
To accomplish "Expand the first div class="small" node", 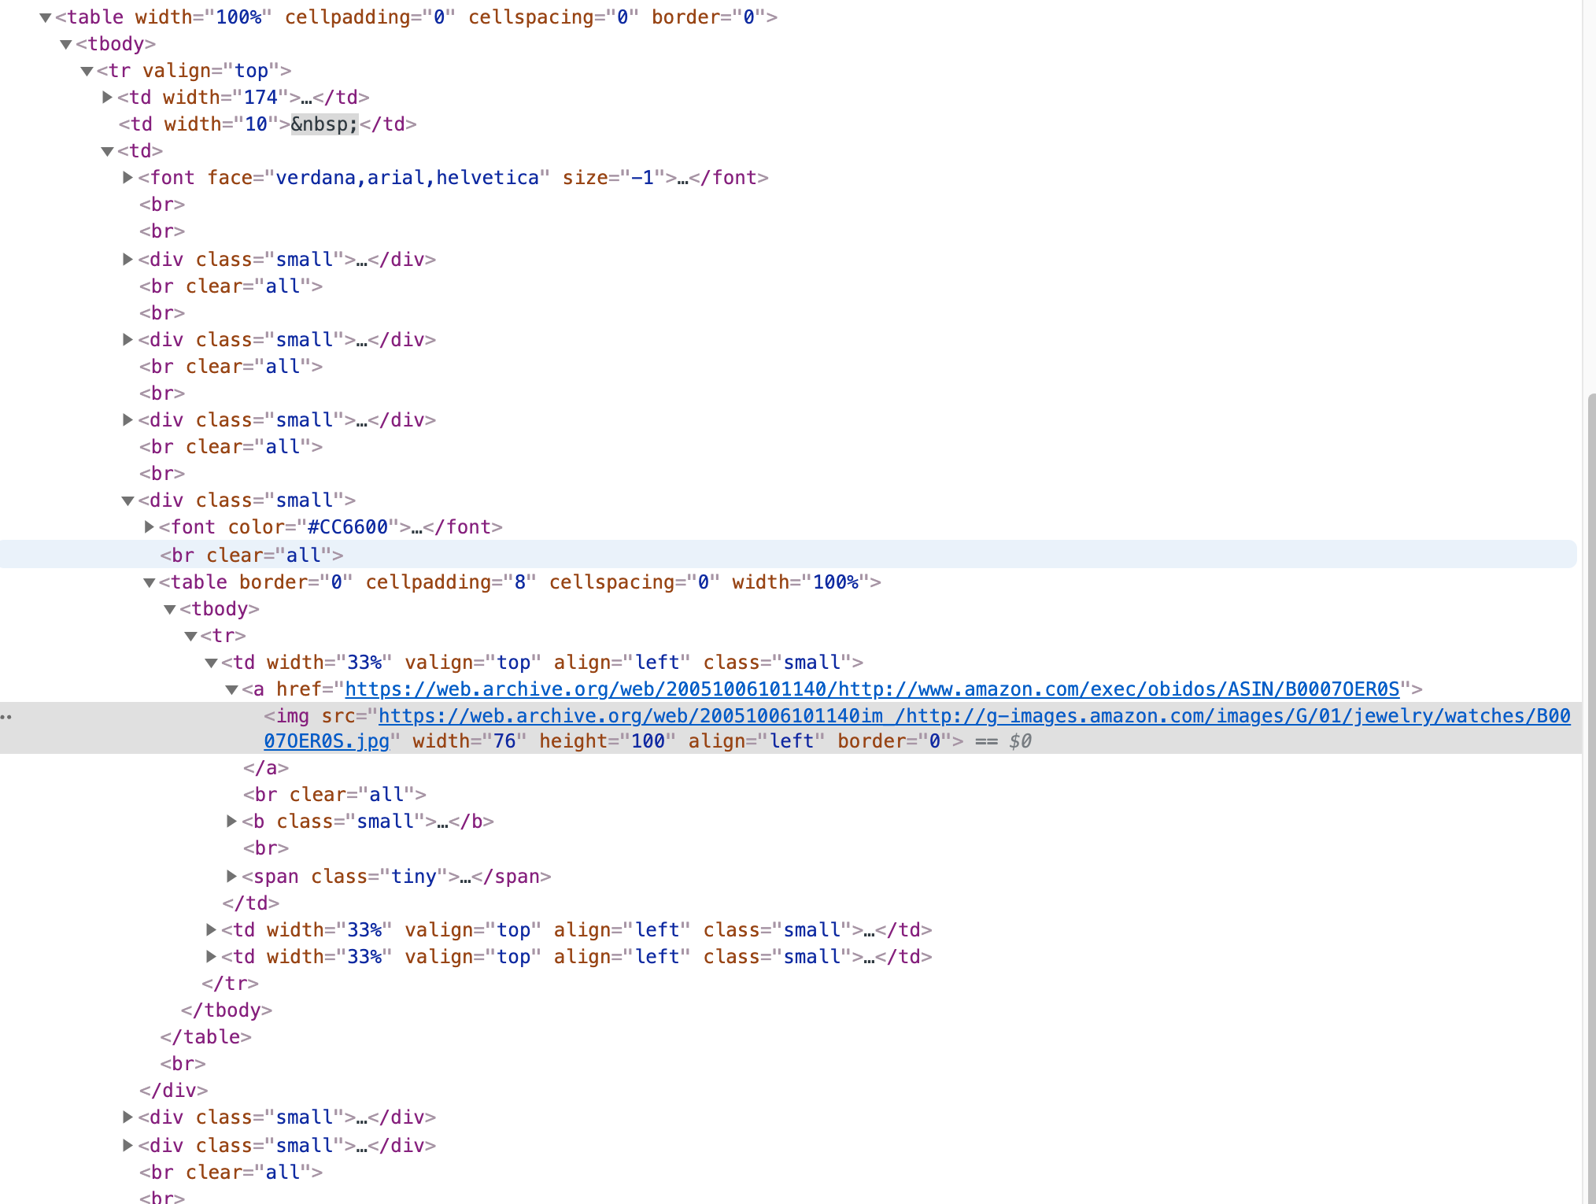I will [128, 260].
